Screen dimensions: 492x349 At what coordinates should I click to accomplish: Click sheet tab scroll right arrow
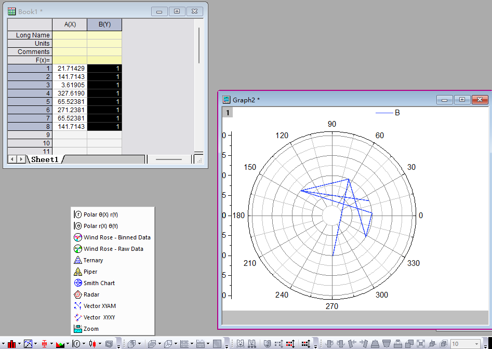coord(21,159)
